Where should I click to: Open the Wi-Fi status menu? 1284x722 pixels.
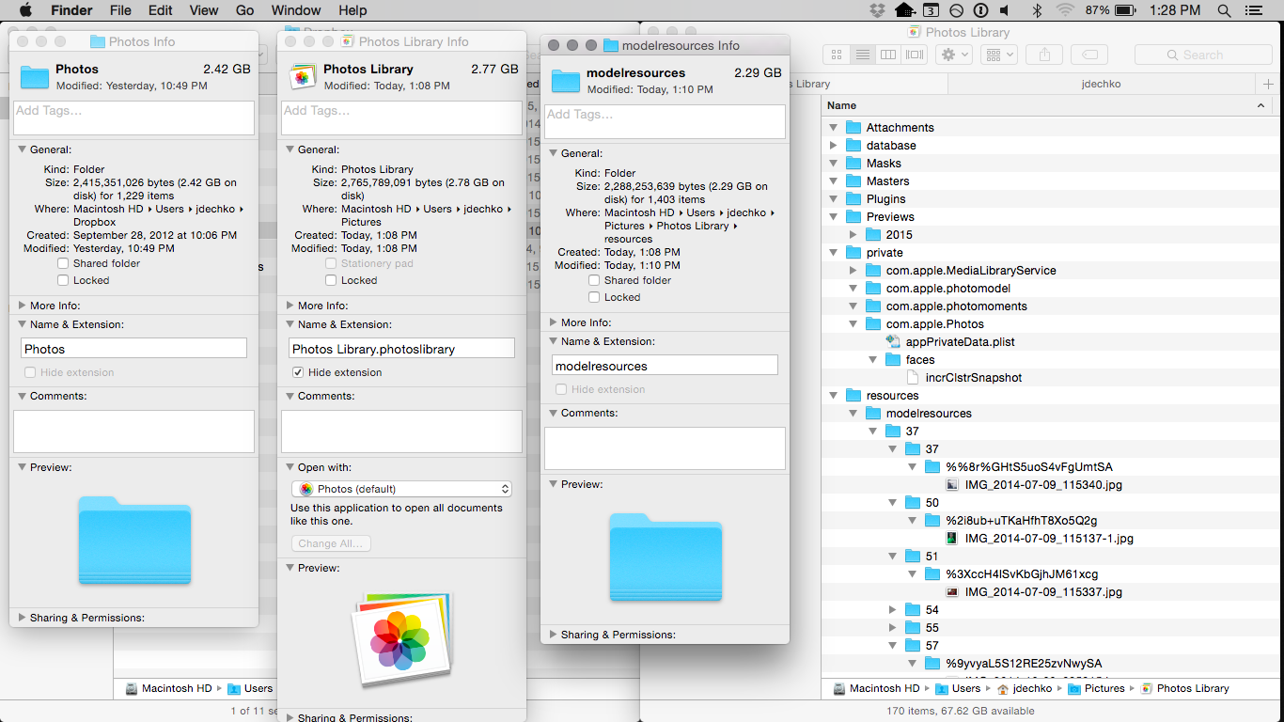click(1064, 10)
